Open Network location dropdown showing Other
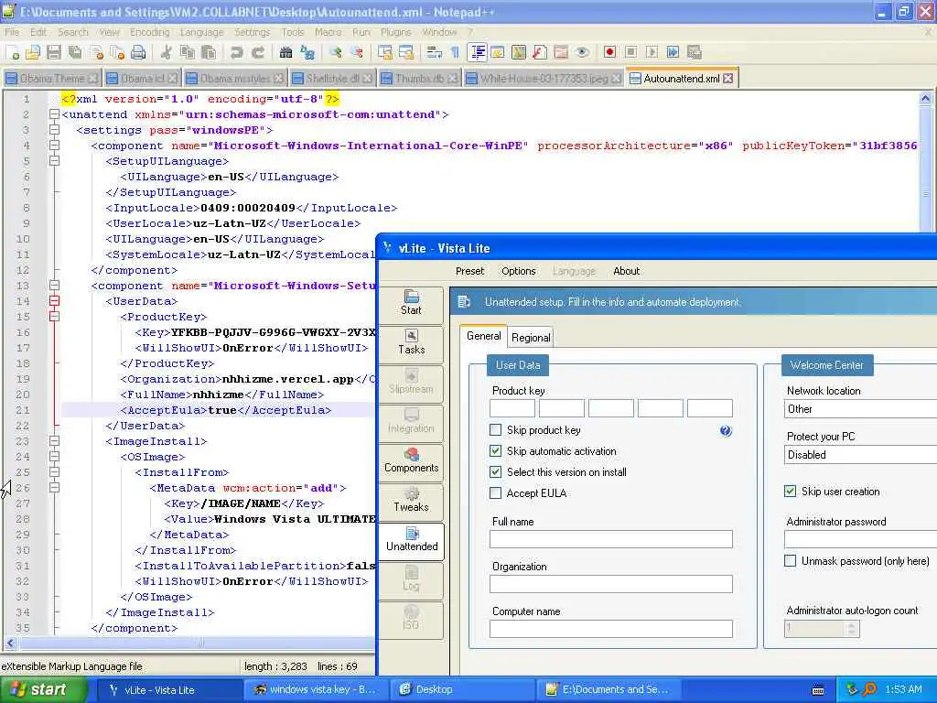 pos(860,409)
